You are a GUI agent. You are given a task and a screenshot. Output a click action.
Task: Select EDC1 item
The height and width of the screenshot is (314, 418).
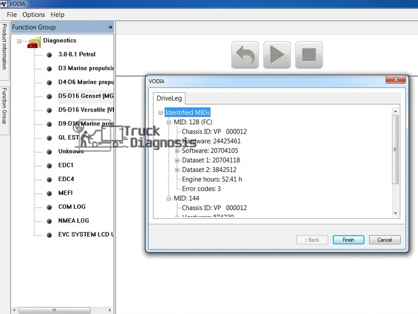[x=66, y=165]
